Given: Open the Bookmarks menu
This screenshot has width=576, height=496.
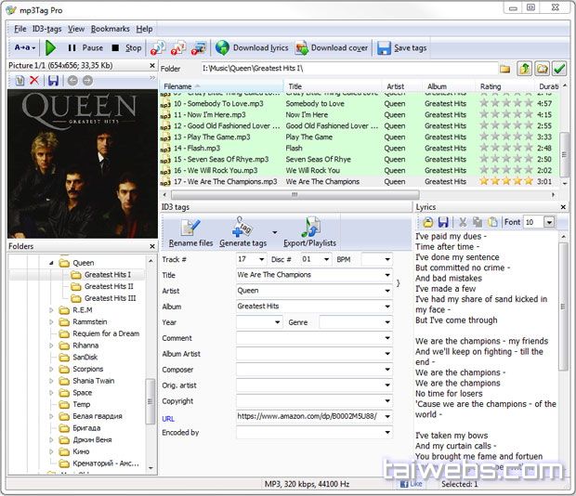Looking at the screenshot, I should click(111, 29).
